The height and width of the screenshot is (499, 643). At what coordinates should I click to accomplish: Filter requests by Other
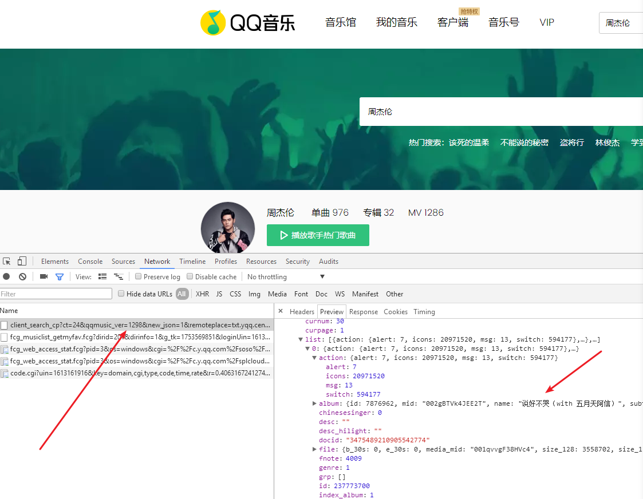coord(395,294)
